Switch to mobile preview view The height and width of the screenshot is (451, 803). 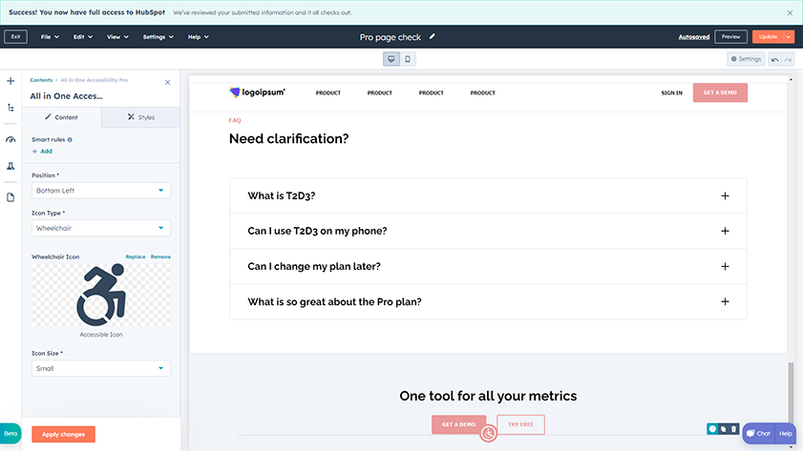(408, 59)
